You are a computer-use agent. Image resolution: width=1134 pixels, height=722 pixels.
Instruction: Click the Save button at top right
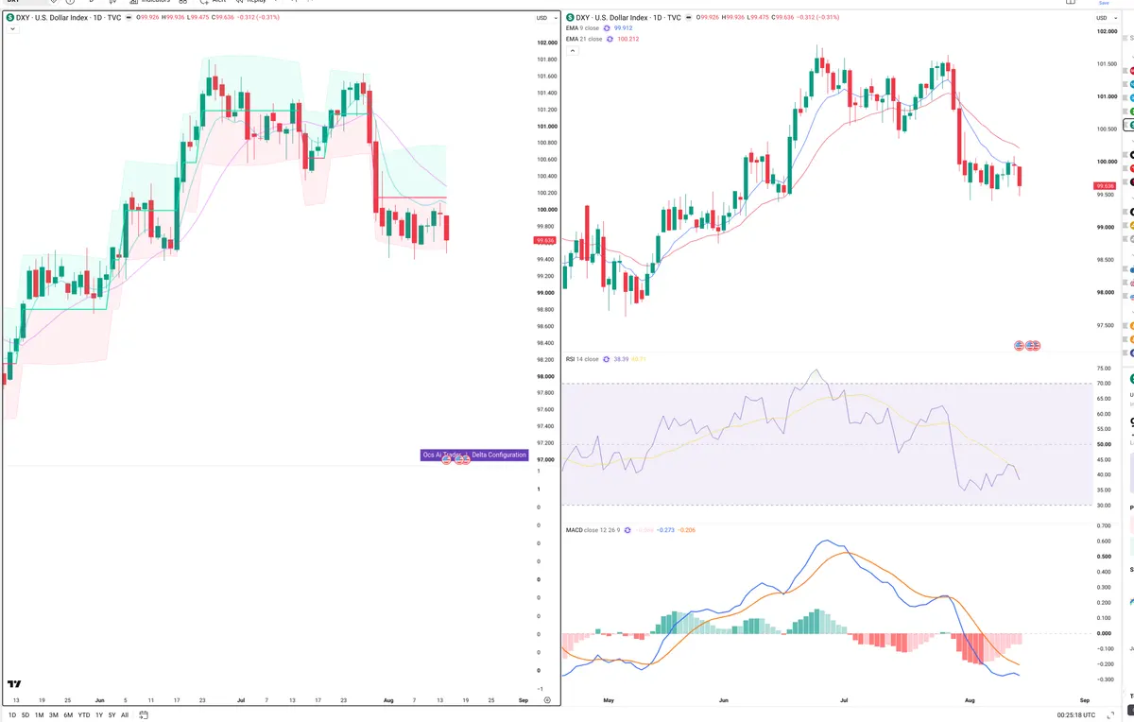pyautogui.click(x=1104, y=3)
